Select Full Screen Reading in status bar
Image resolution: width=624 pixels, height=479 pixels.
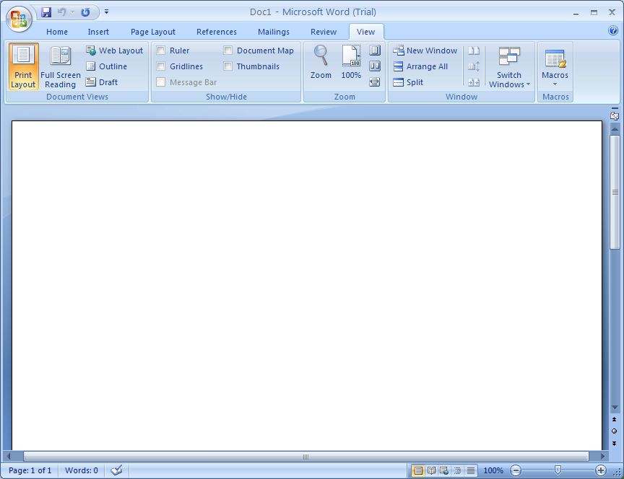click(431, 470)
